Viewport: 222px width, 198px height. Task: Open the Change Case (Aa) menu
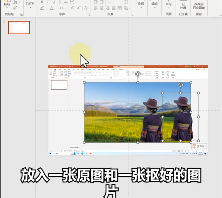(63, 8)
